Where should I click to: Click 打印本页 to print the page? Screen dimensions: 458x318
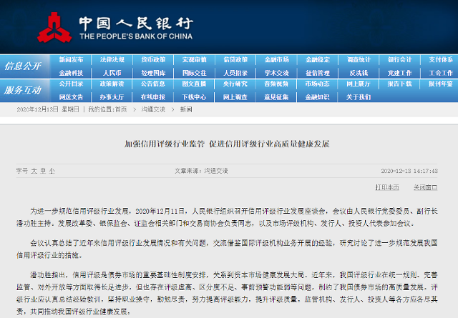coord(387,188)
